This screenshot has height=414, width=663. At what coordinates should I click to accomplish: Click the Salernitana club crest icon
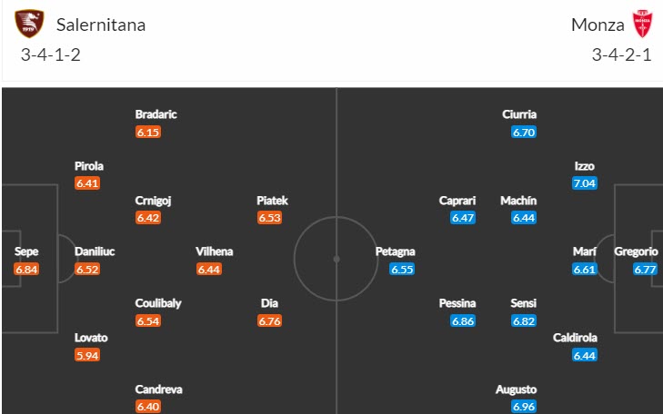tap(29, 25)
